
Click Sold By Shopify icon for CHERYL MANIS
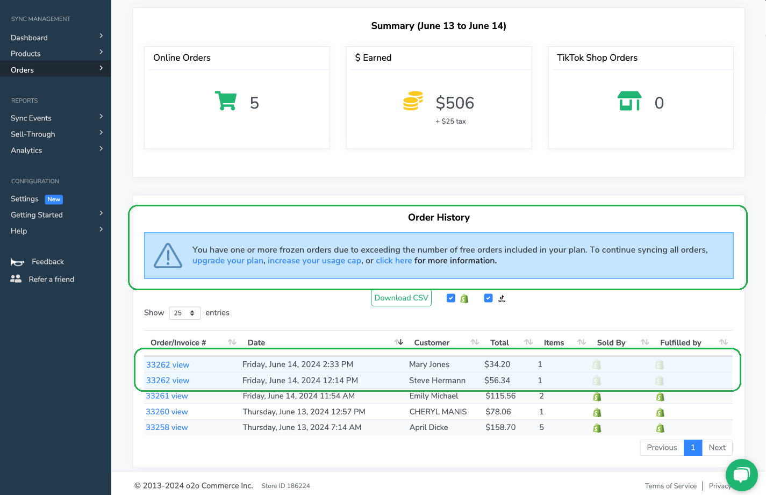[x=597, y=412]
